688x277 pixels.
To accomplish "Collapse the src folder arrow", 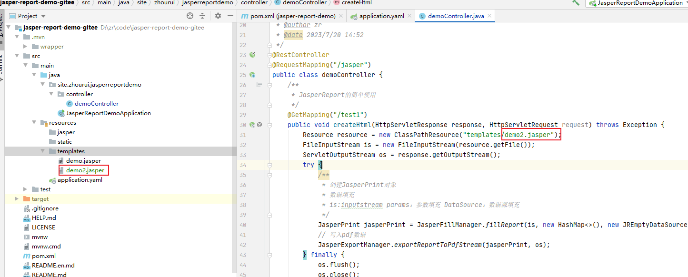I will click(17, 56).
